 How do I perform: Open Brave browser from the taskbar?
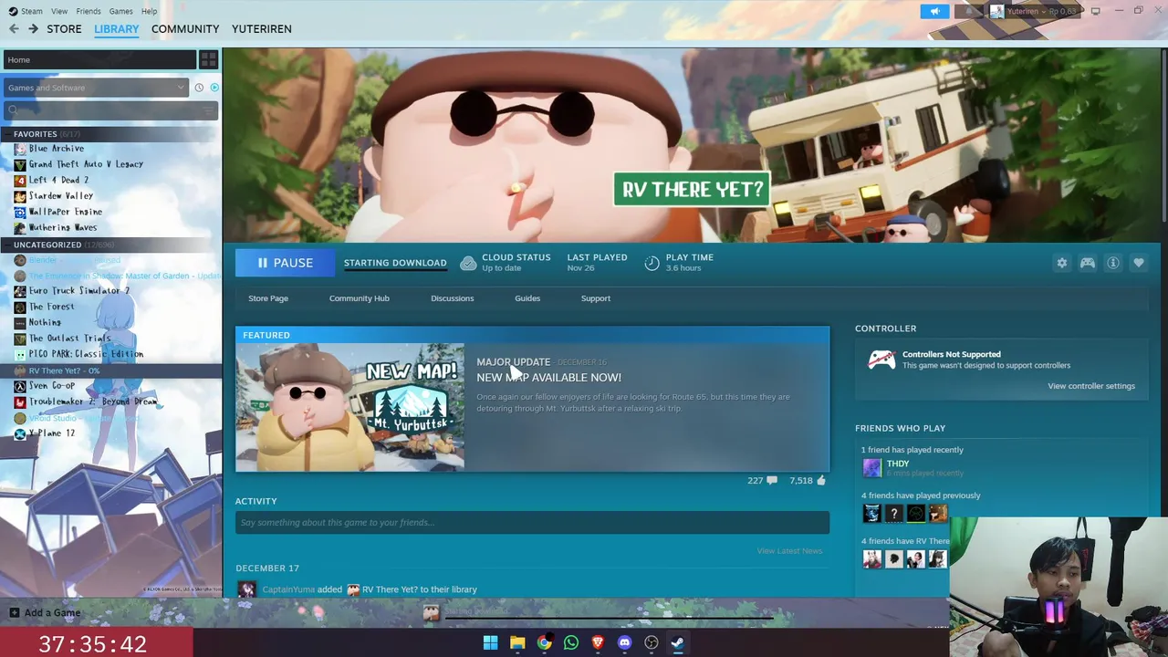point(598,642)
